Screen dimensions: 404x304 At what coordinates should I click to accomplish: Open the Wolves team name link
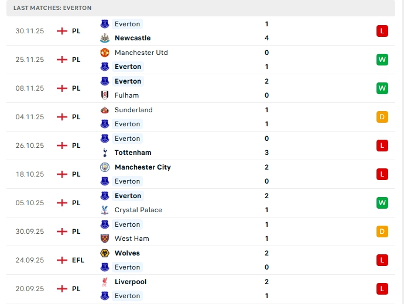pos(127,253)
